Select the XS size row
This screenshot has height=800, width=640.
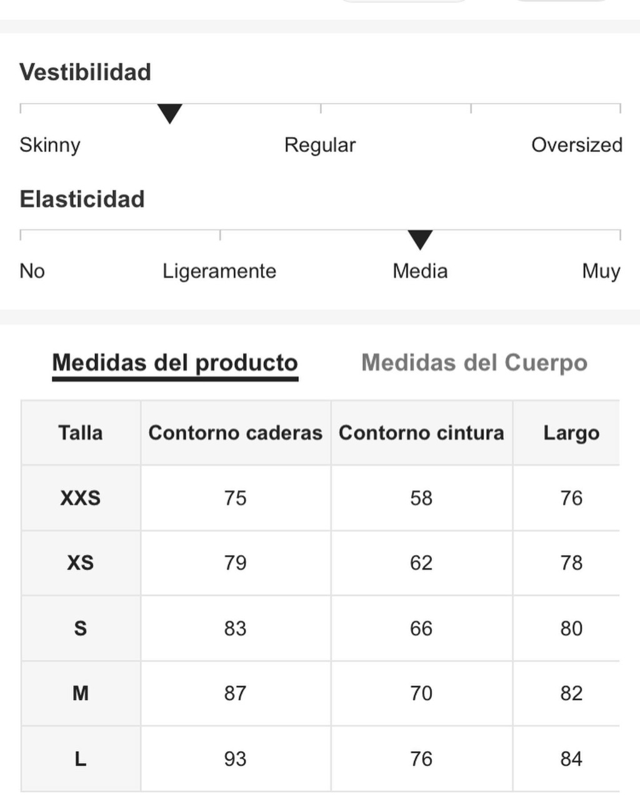point(320,563)
